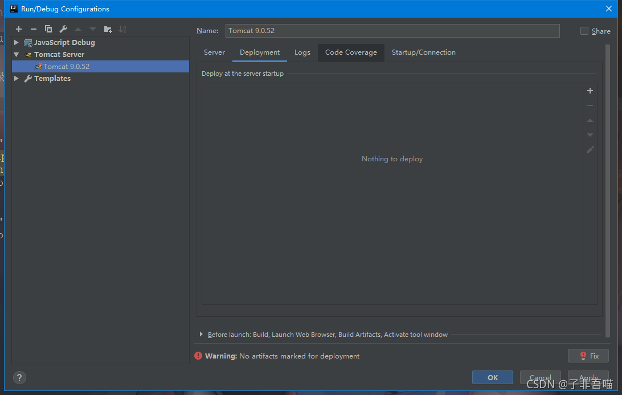Click the Templates wrench icon in tree

click(28, 79)
